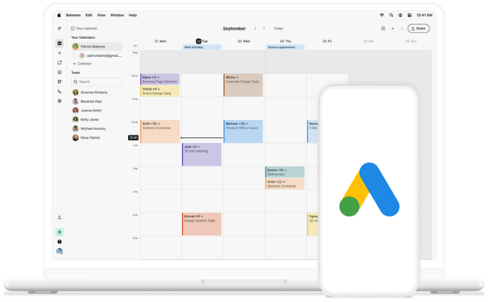This screenshot has height=302, width=489.
Task: Click in the Team Search field
Action: point(96,82)
